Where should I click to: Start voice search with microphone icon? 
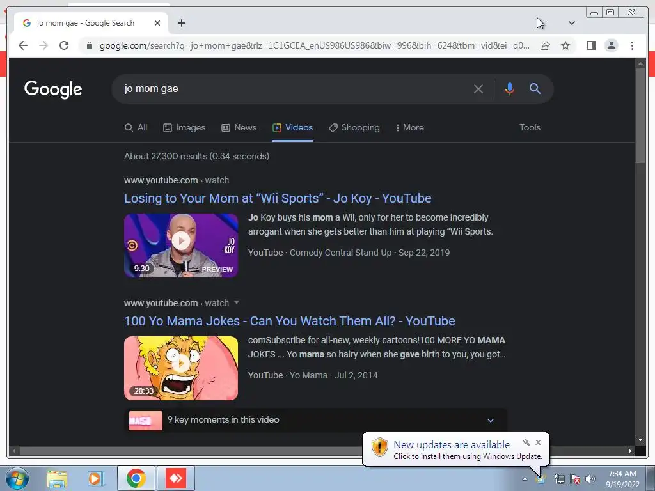pos(509,88)
